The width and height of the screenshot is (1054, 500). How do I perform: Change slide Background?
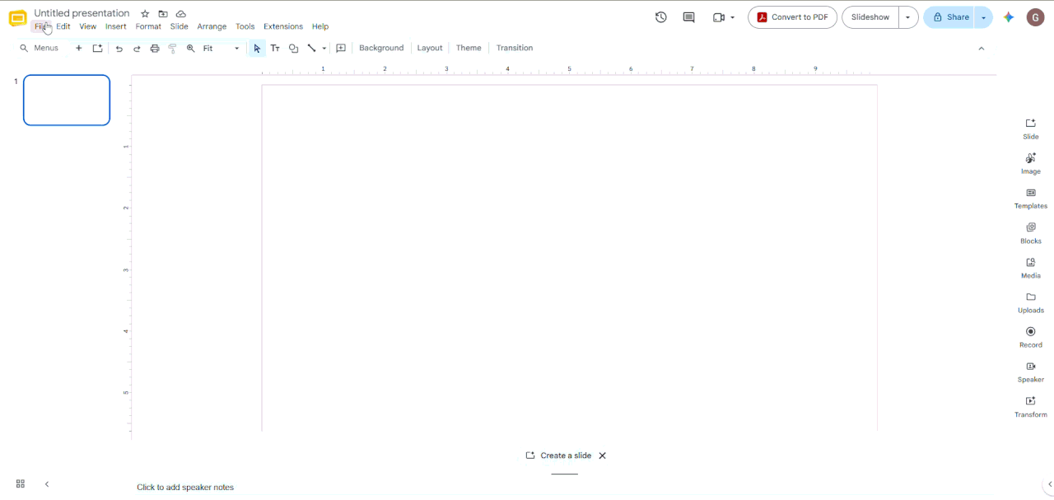point(381,49)
